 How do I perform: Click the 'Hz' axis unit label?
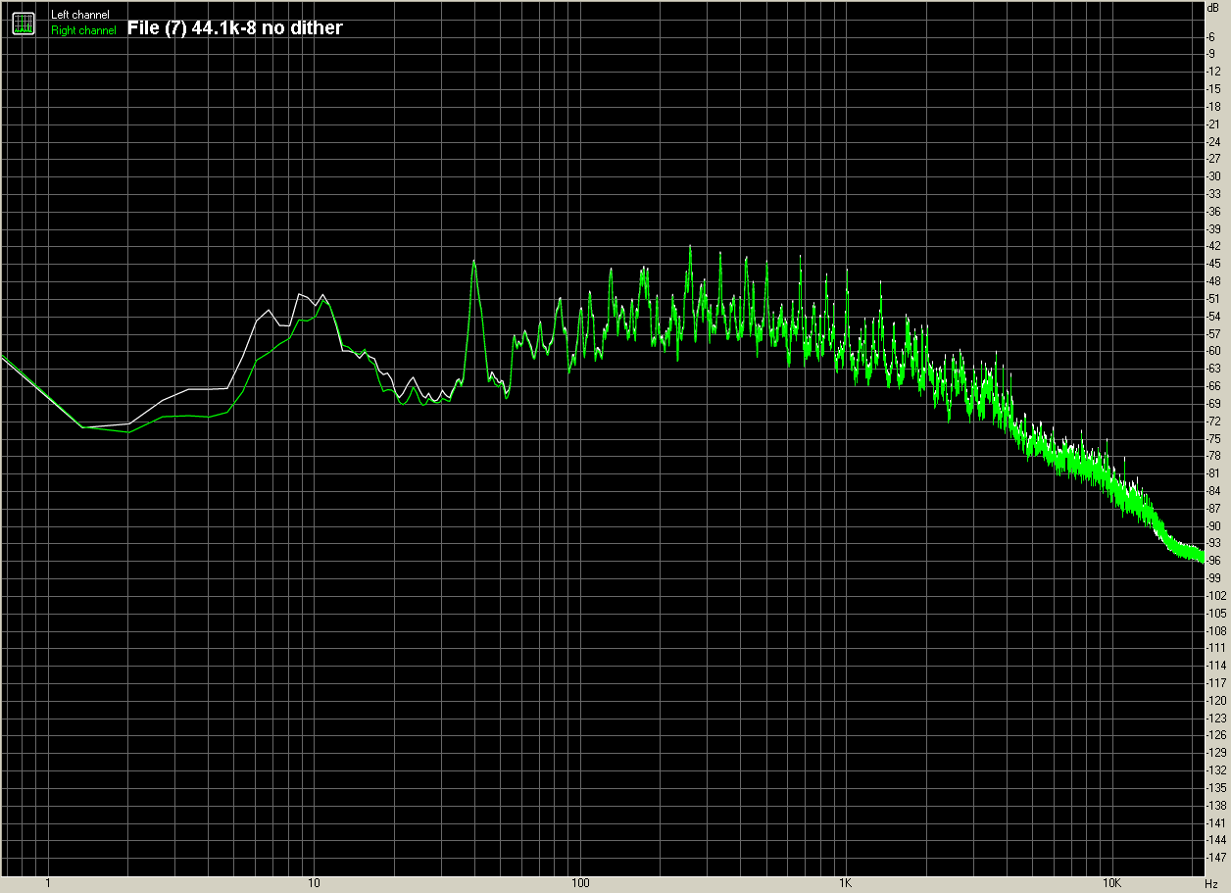tap(1212, 884)
